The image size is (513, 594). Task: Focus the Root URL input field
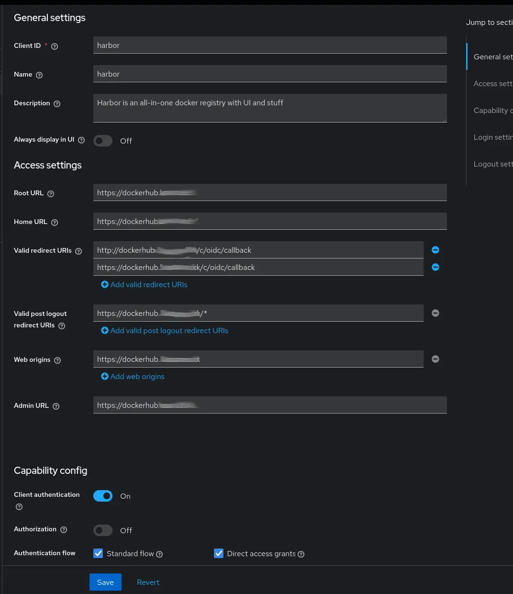point(270,192)
